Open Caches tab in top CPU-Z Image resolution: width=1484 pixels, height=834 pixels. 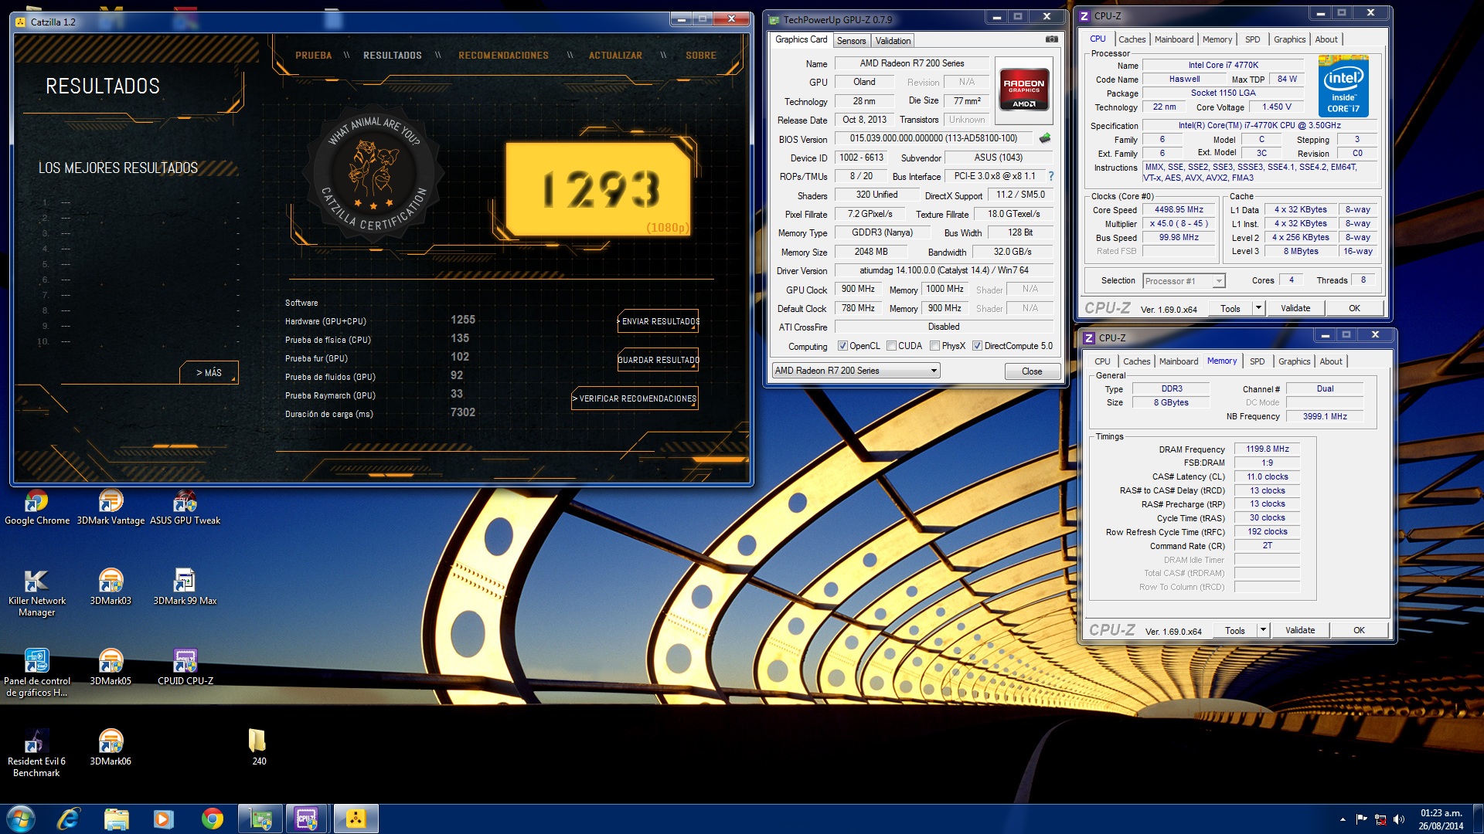[x=1132, y=39]
